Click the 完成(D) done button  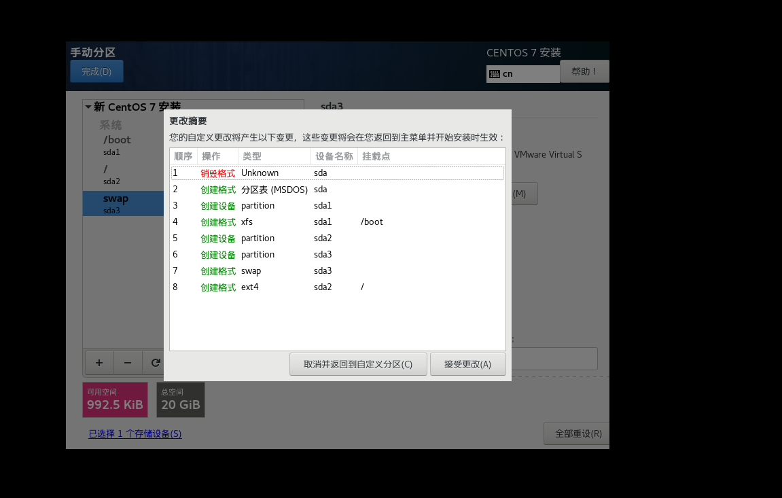tap(96, 71)
